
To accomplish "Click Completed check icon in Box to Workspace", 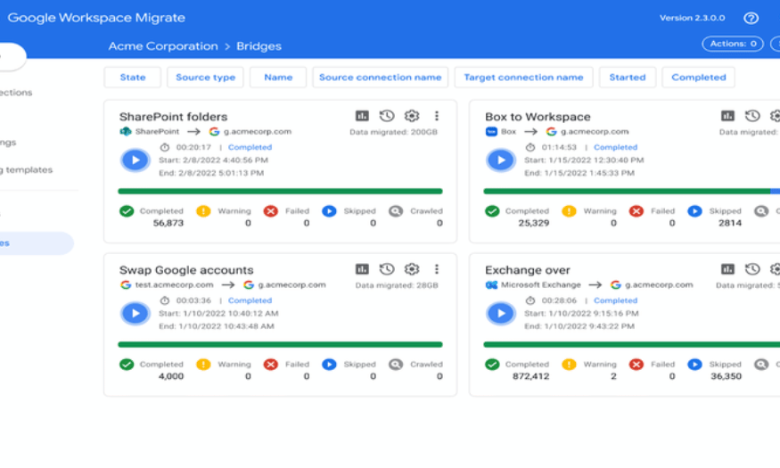I will point(492,211).
